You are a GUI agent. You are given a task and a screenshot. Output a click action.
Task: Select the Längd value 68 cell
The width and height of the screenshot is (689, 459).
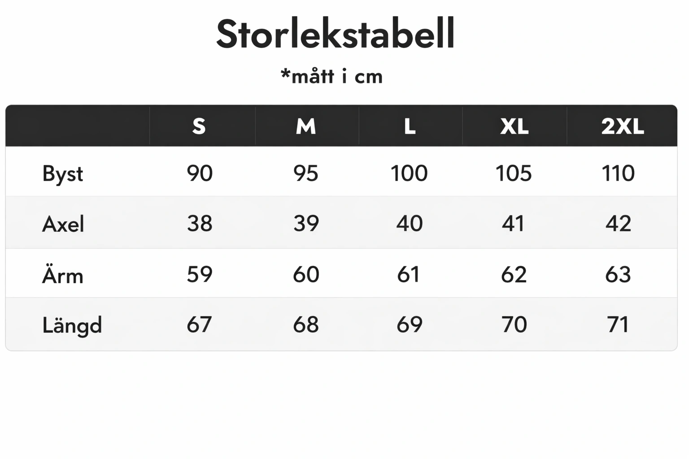point(306,324)
